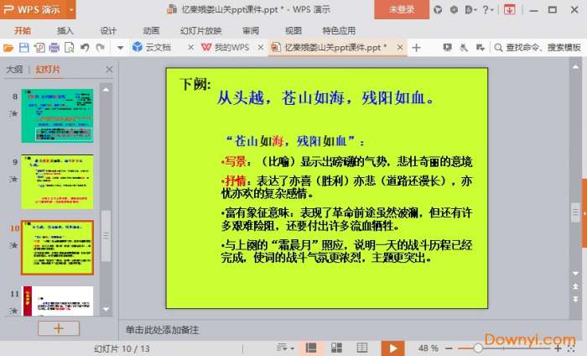Save the presentation with the floppy icon
Image resolution: width=587 pixels, height=356 pixels.
point(24,48)
